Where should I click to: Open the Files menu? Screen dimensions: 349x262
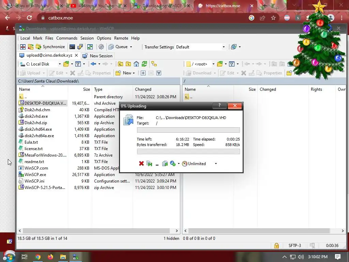pyautogui.click(x=49, y=38)
